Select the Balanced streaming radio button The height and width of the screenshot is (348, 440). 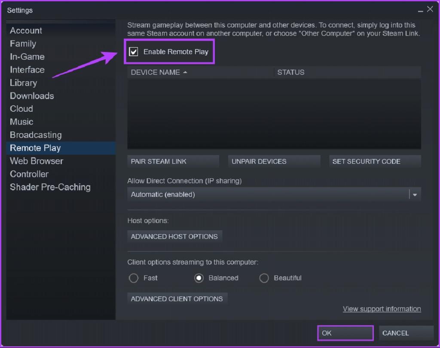coord(199,278)
